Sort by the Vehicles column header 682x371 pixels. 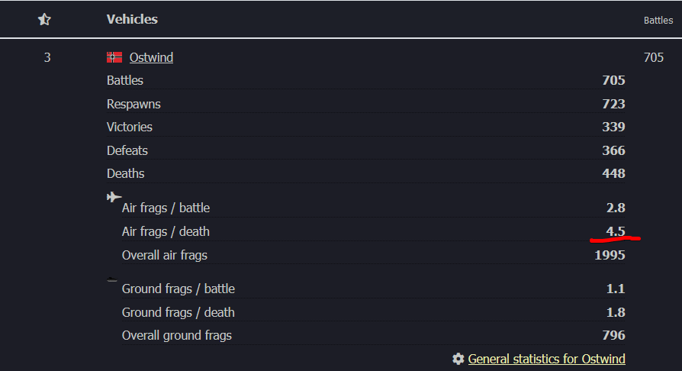pos(132,19)
